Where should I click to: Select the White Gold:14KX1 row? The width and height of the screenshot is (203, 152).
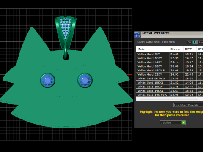pos(170,91)
